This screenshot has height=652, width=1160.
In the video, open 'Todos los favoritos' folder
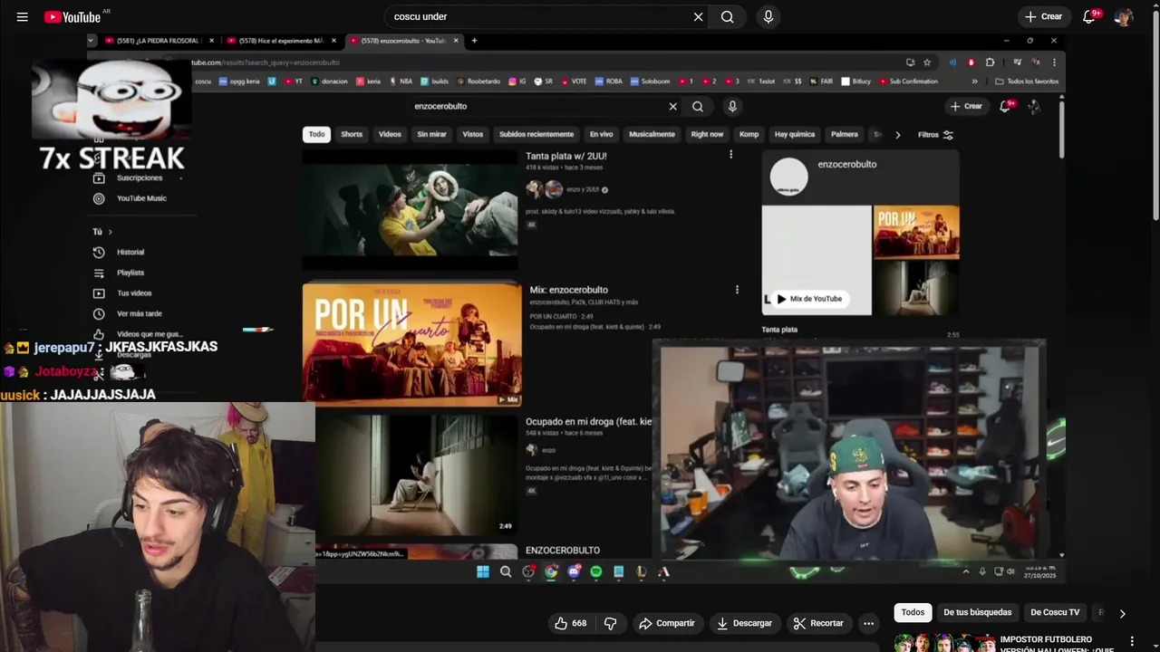1027,81
